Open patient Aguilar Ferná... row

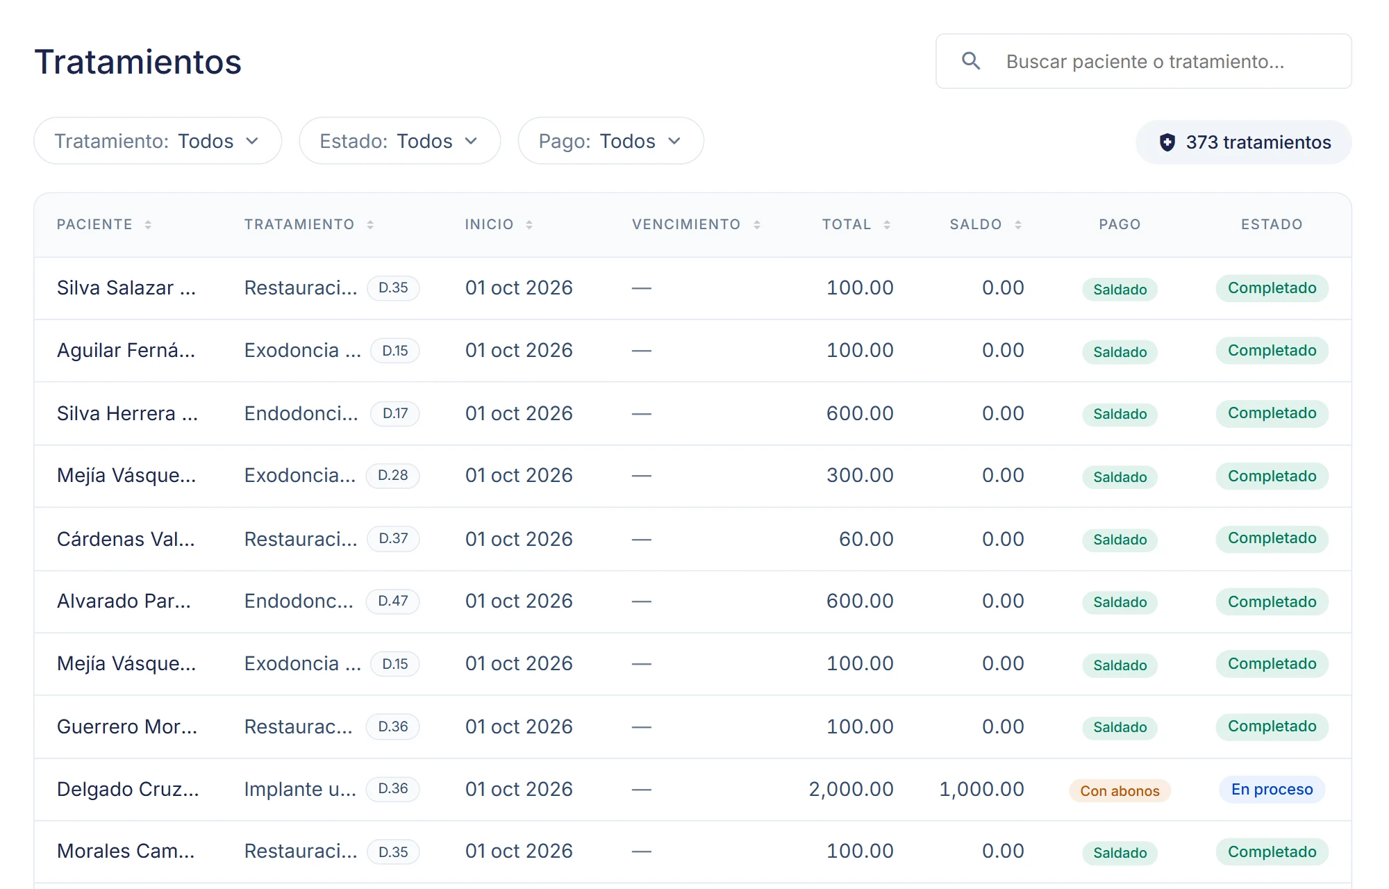pyautogui.click(x=693, y=351)
